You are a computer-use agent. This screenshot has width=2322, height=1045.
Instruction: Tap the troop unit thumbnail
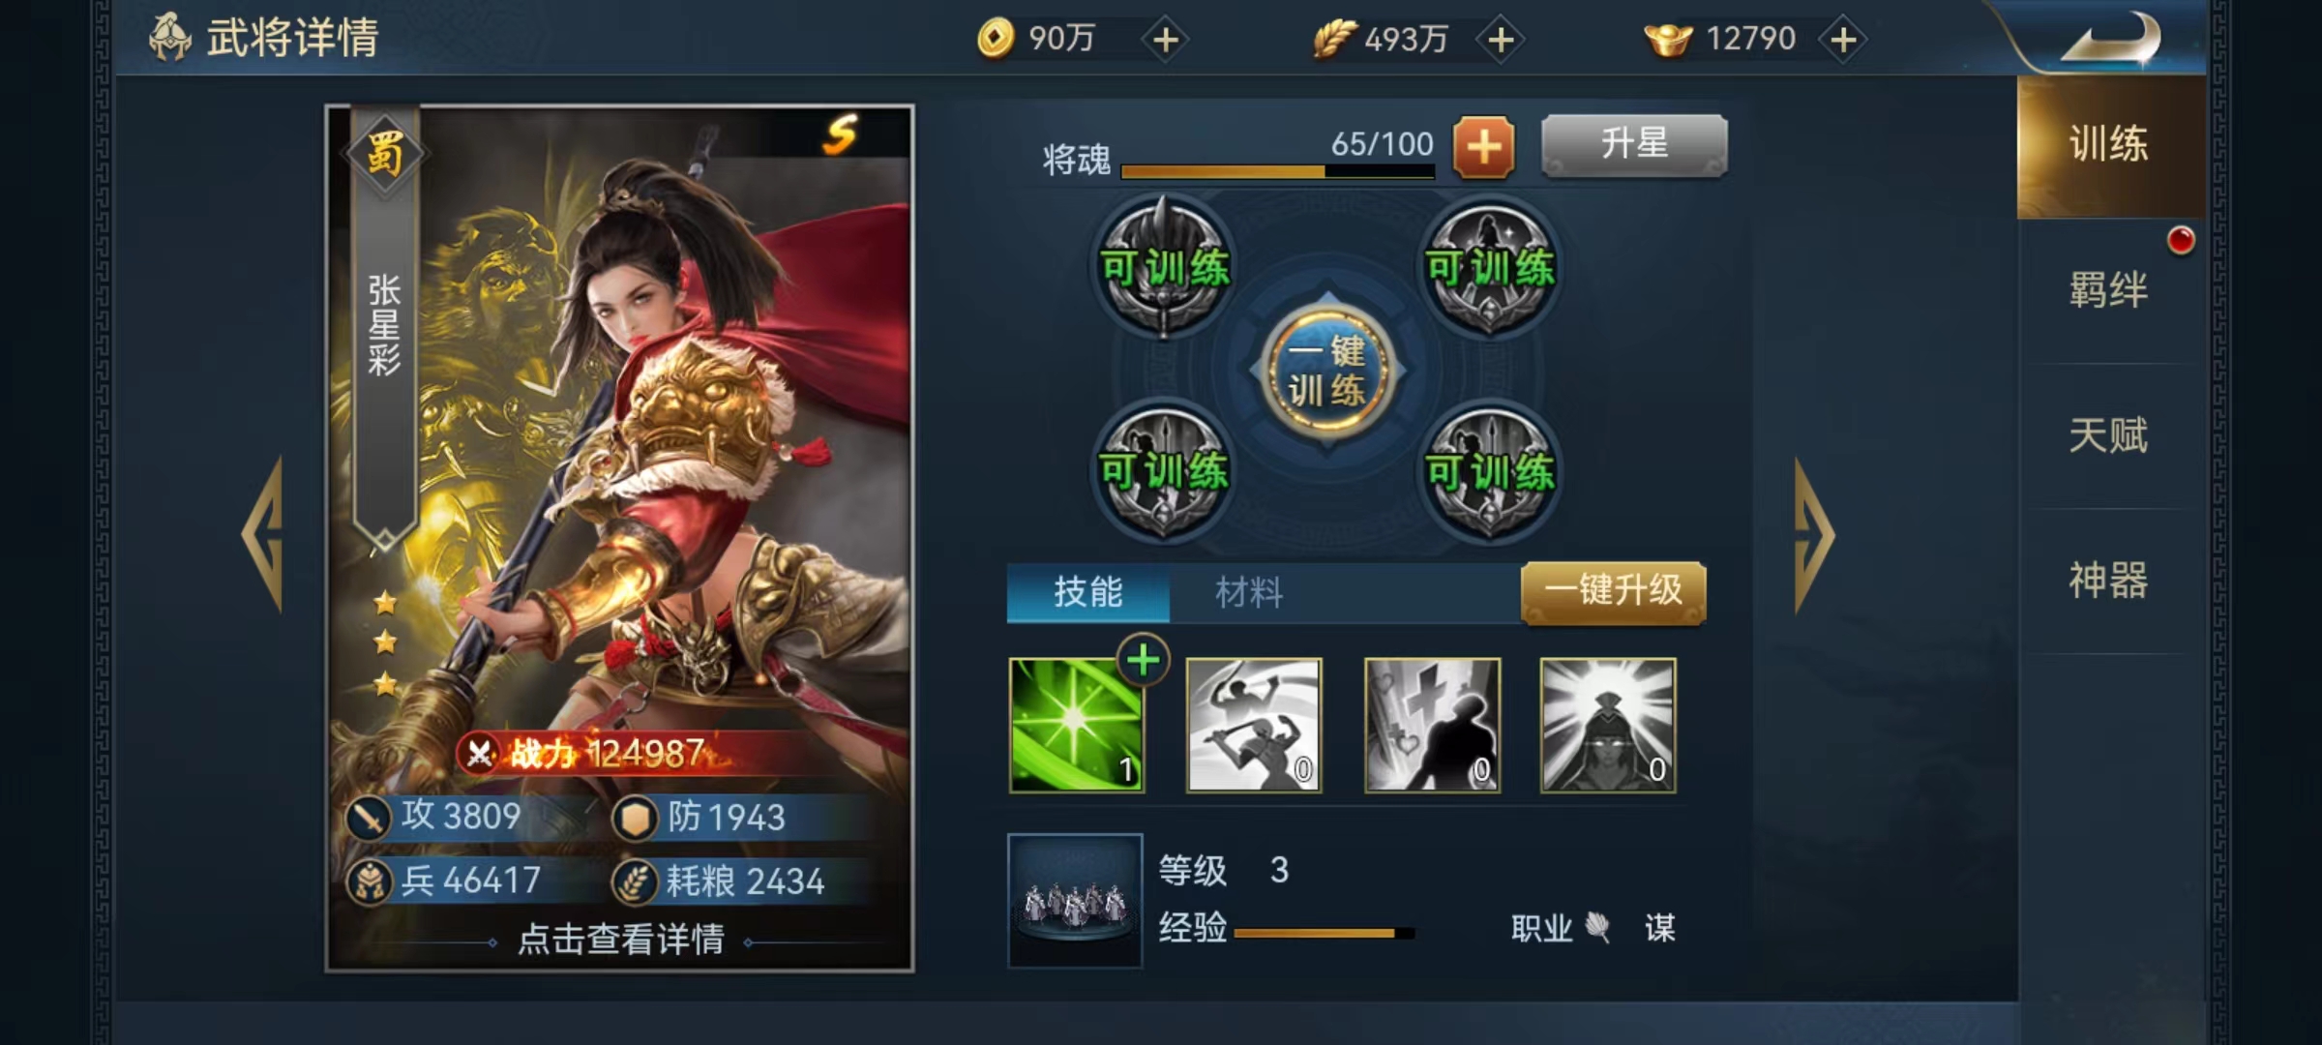click(x=1075, y=901)
